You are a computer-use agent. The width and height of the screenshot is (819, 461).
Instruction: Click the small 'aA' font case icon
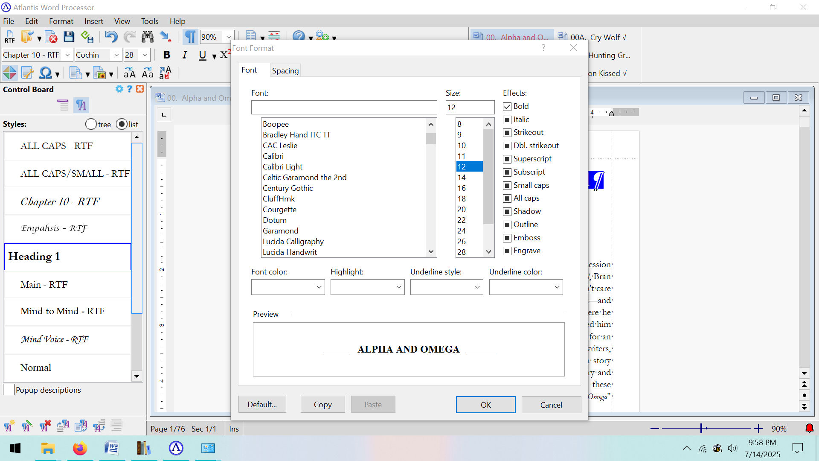[x=130, y=73]
